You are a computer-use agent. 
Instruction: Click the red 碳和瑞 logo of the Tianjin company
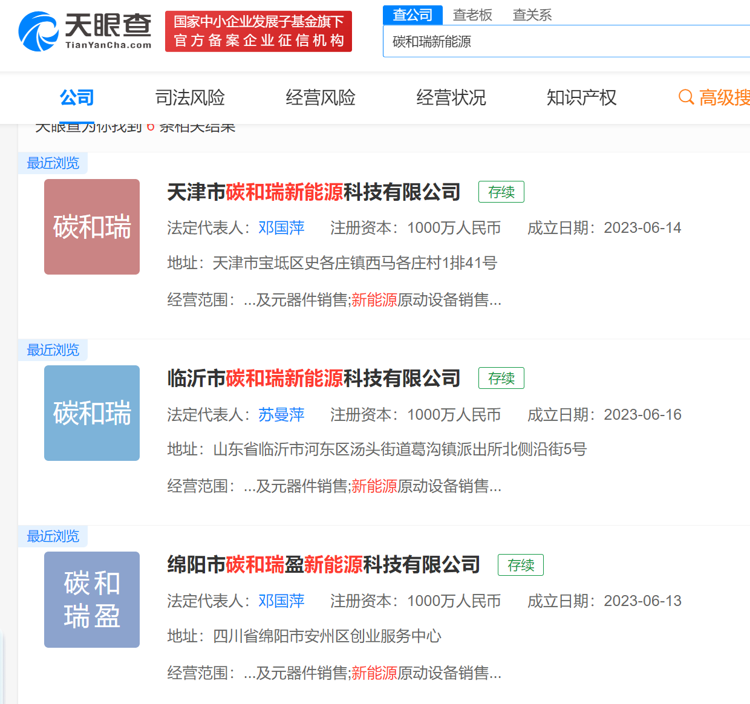(x=92, y=227)
